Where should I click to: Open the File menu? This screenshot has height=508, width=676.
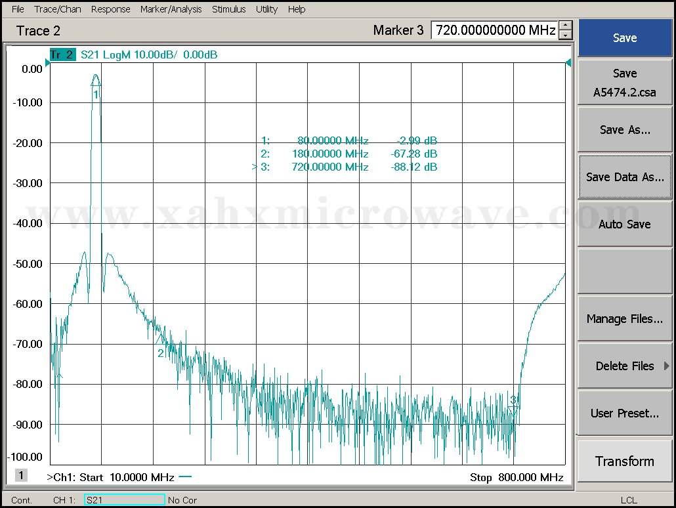click(x=18, y=9)
